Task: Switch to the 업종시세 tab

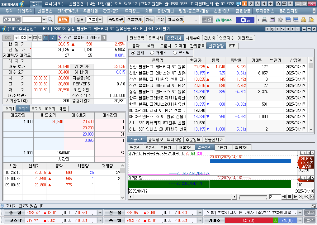Action: (174, 38)
